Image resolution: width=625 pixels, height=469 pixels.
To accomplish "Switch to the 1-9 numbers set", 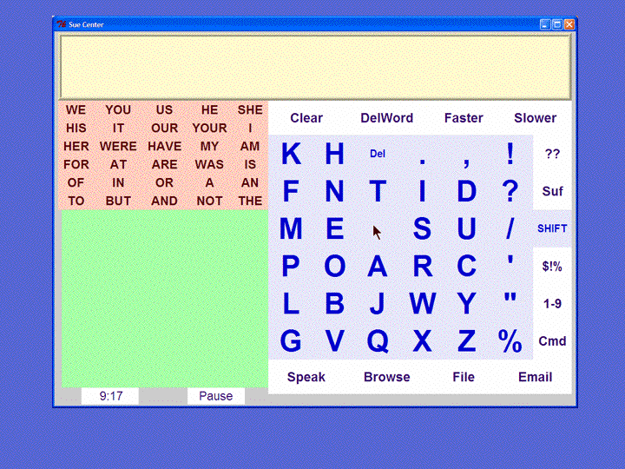I will pyautogui.click(x=552, y=303).
